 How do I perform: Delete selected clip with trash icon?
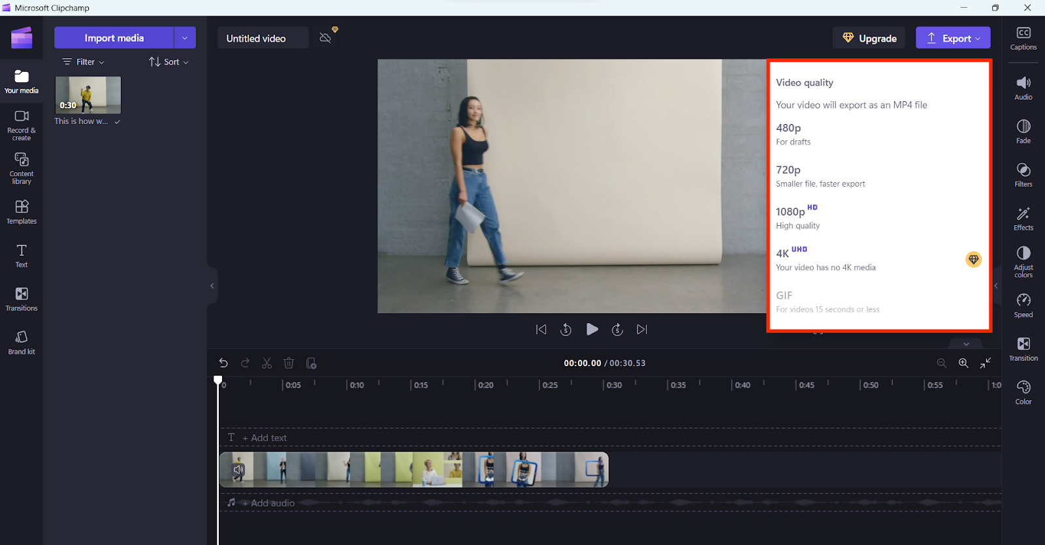pyautogui.click(x=289, y=363)
